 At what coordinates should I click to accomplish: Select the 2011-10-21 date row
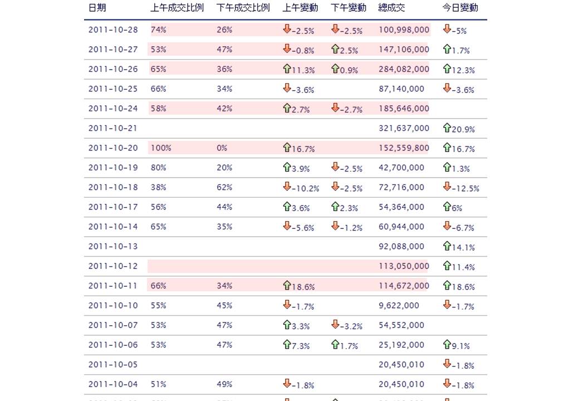point(286,128)
